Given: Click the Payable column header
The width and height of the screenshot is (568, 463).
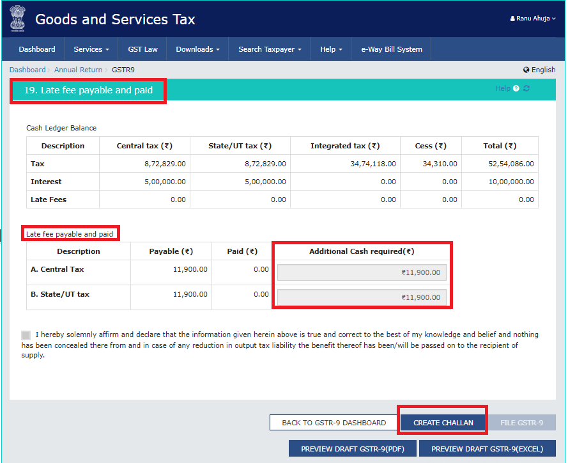Looking at the screenshot, I should click(x=171, y=251).
